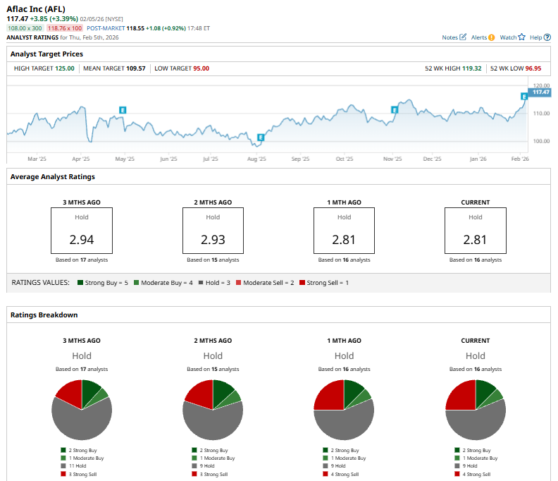Image resolution: width=558 pixels, height=481 pixels.
Task: Click Analyst Target Prices heading
Action: click(x=46, y=54)
